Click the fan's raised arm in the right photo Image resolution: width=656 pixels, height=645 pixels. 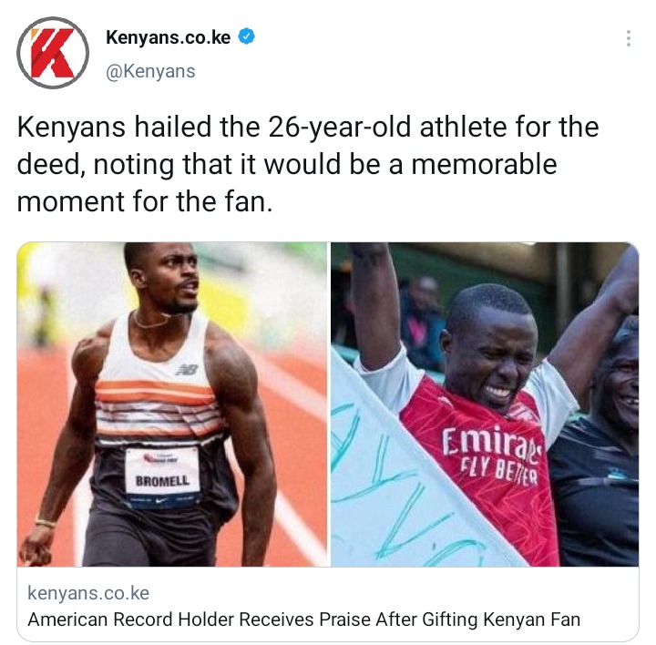coord(376,307)
